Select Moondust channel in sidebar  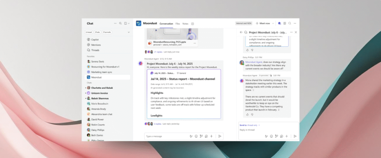tap(108, 77)
